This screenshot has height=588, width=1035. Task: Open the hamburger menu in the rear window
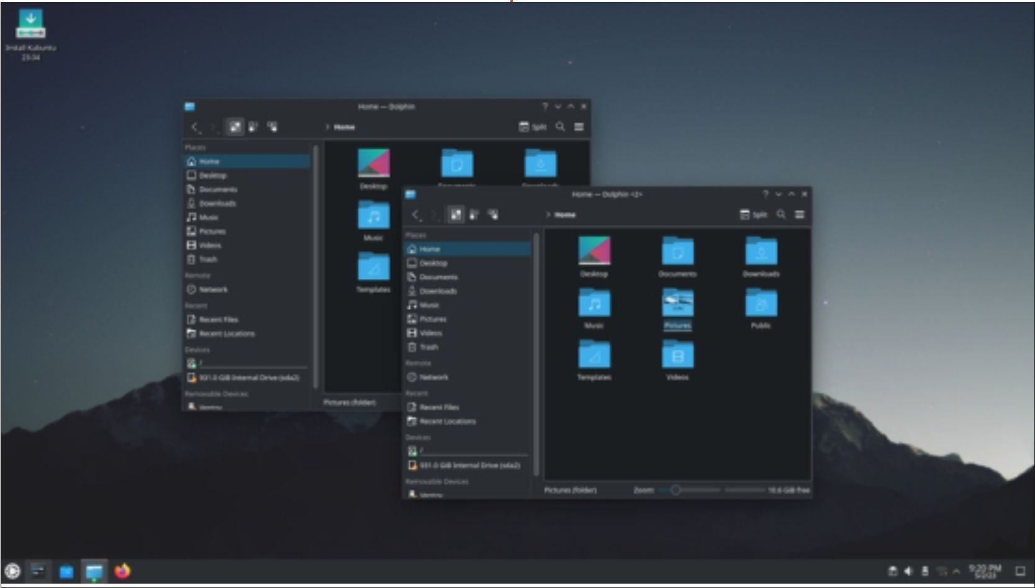579,127
